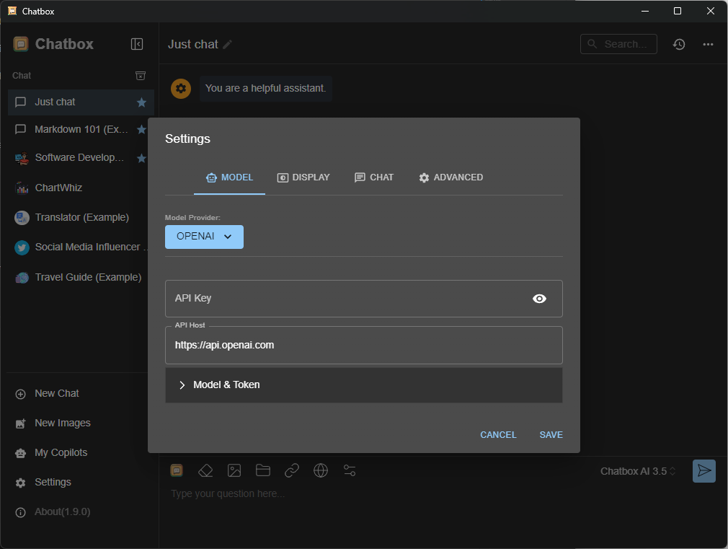Screen dimensions: 728x549
Task: Click the Translator avatar icon
Action: (x=22, y=218)
